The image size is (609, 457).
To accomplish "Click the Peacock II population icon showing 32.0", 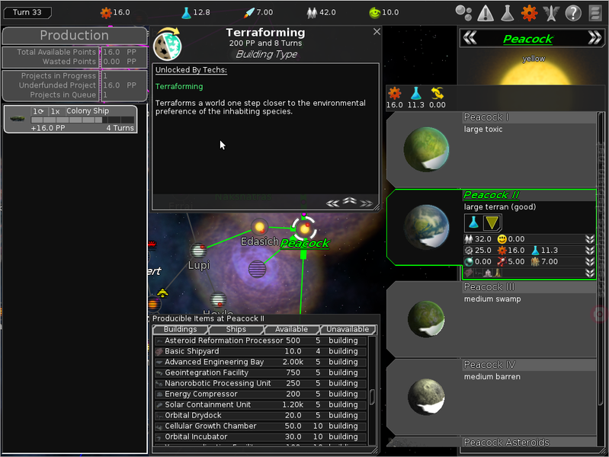I will coord(469,239).
